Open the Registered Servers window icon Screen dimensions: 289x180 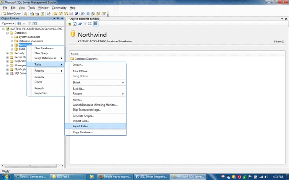[x=83, y=13]
